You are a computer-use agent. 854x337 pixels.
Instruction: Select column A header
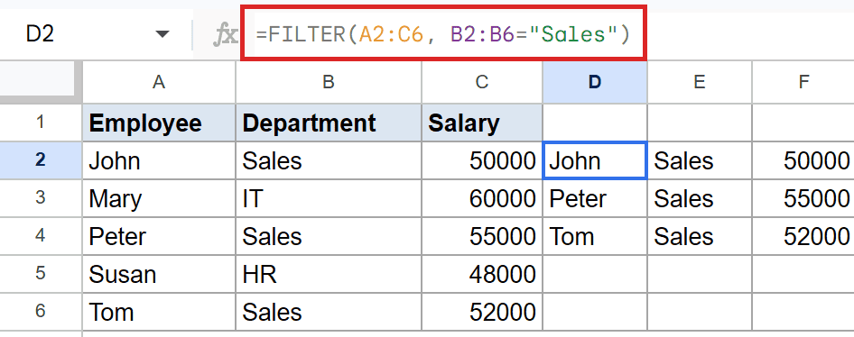click(159, 82)
